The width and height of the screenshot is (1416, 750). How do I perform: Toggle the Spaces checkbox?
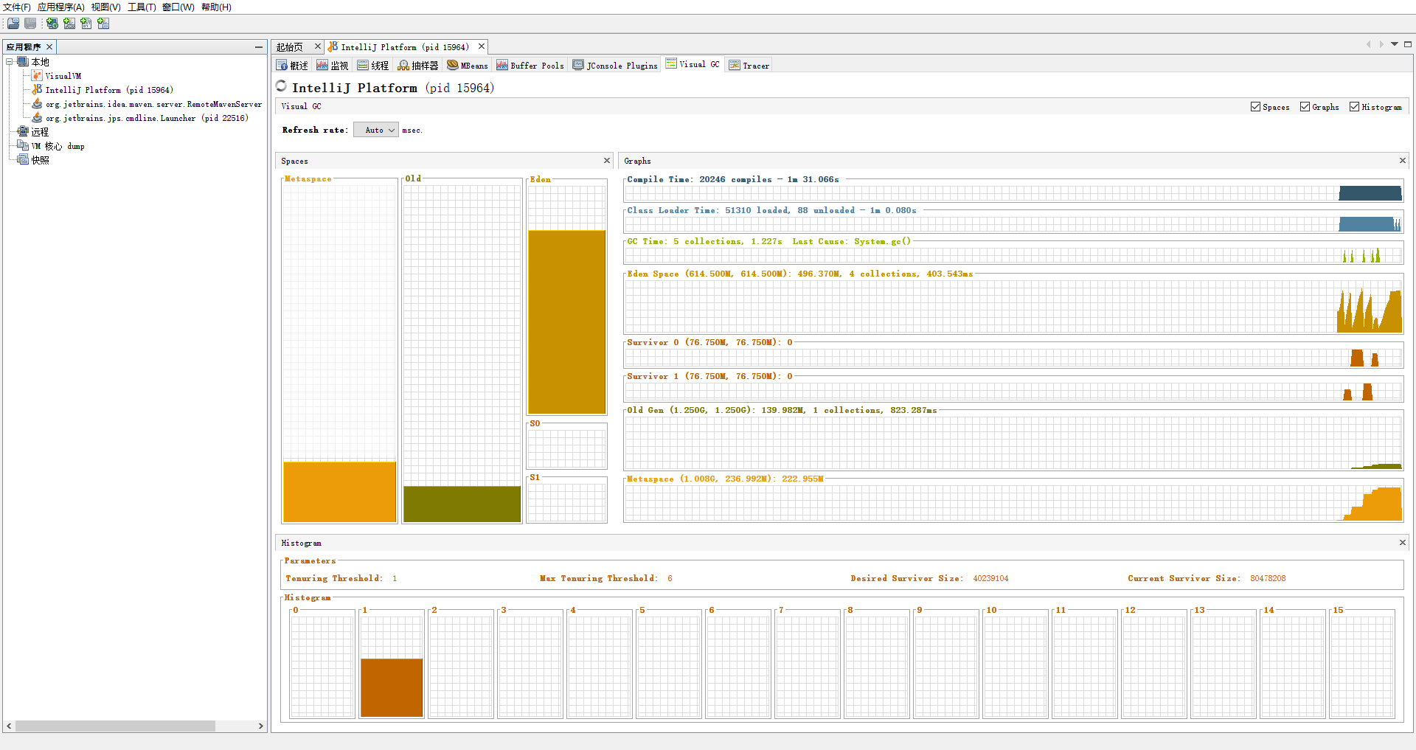[x=1255, y=107]
